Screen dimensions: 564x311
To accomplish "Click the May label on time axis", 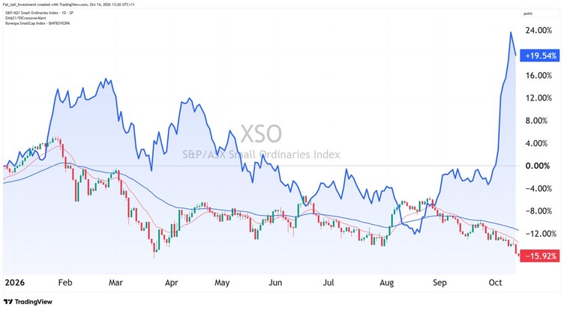I will tap(222, 283).
